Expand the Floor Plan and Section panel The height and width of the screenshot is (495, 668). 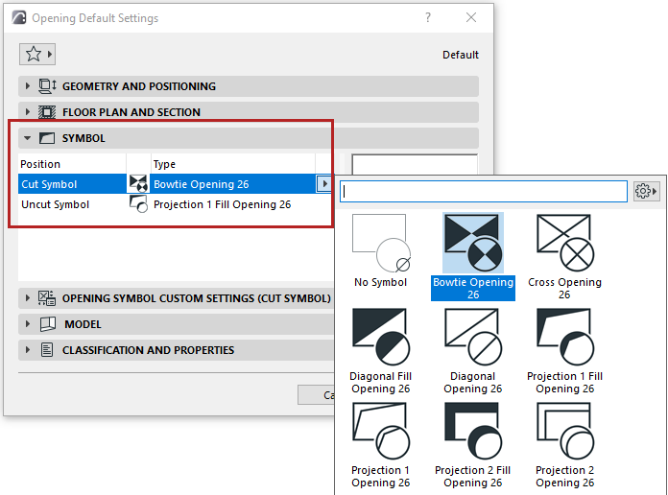28,112
